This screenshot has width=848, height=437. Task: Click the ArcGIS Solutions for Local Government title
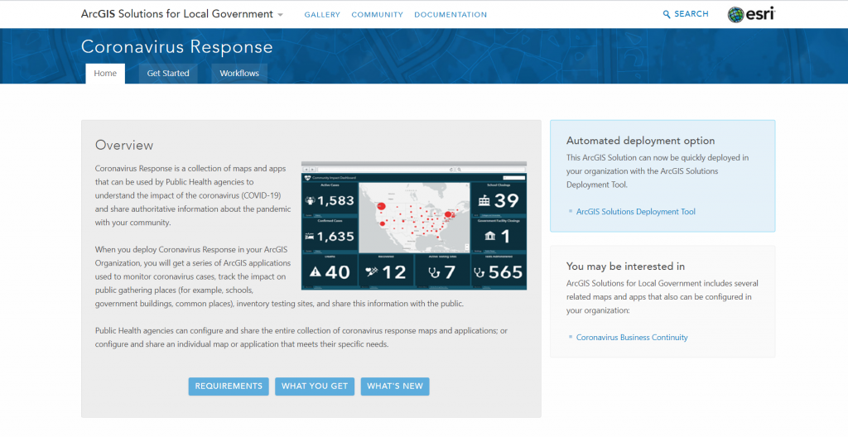pos(177,14)
